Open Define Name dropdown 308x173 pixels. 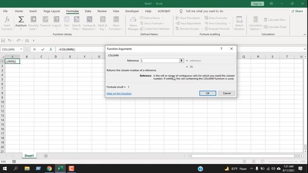click(163, 18)
